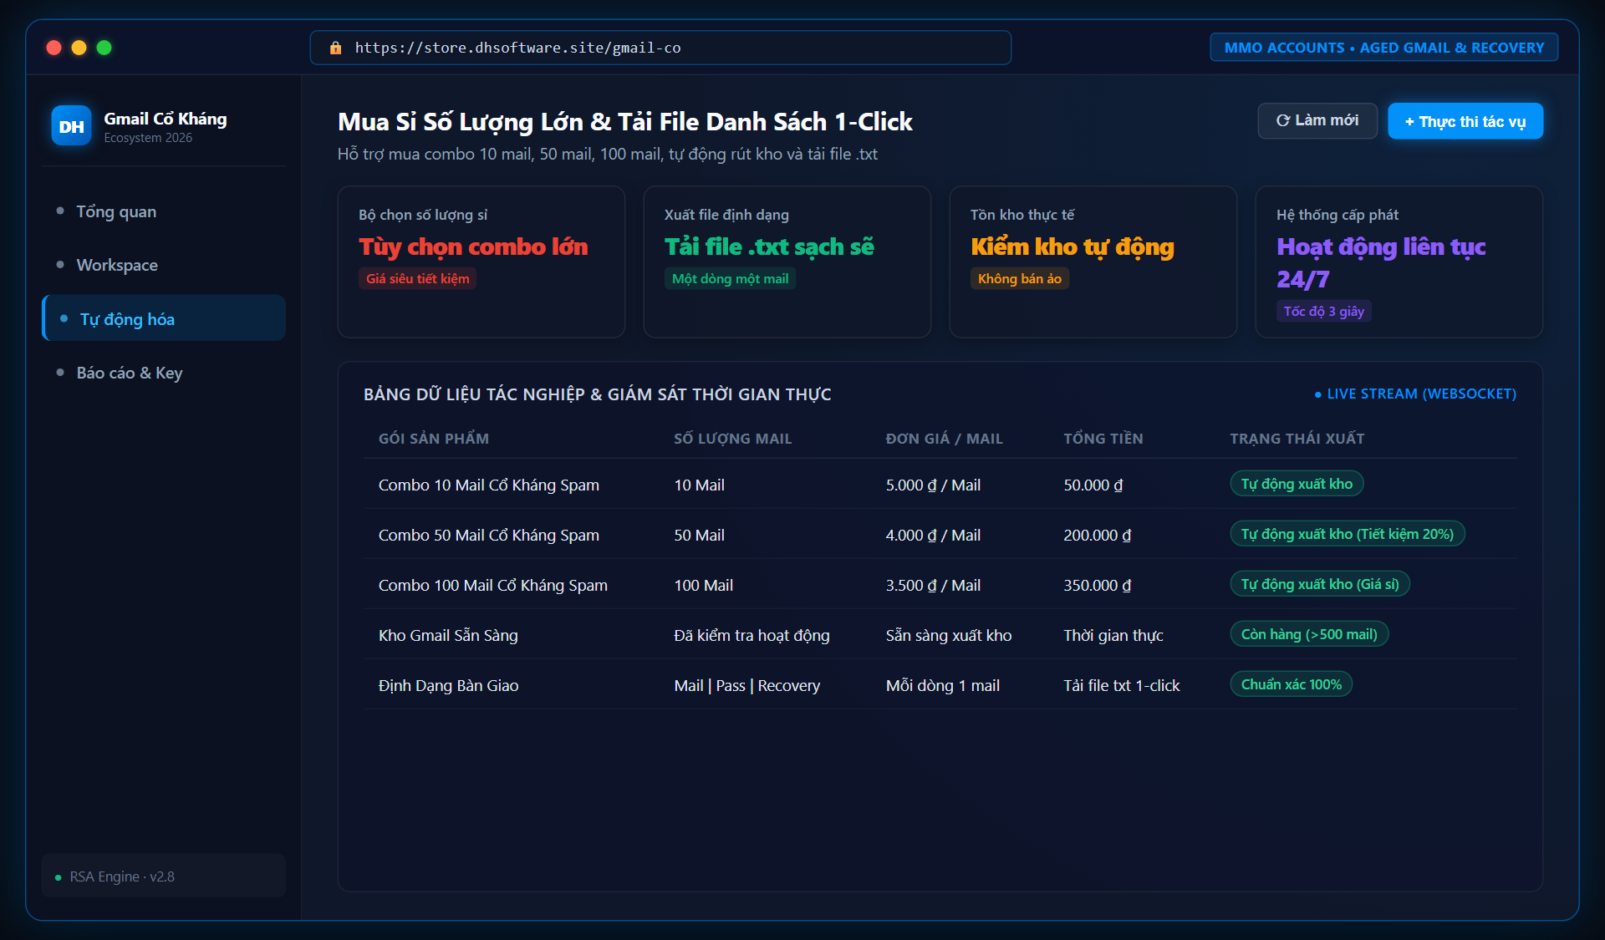Open the Tổng quan menu item

pos(164,211)
